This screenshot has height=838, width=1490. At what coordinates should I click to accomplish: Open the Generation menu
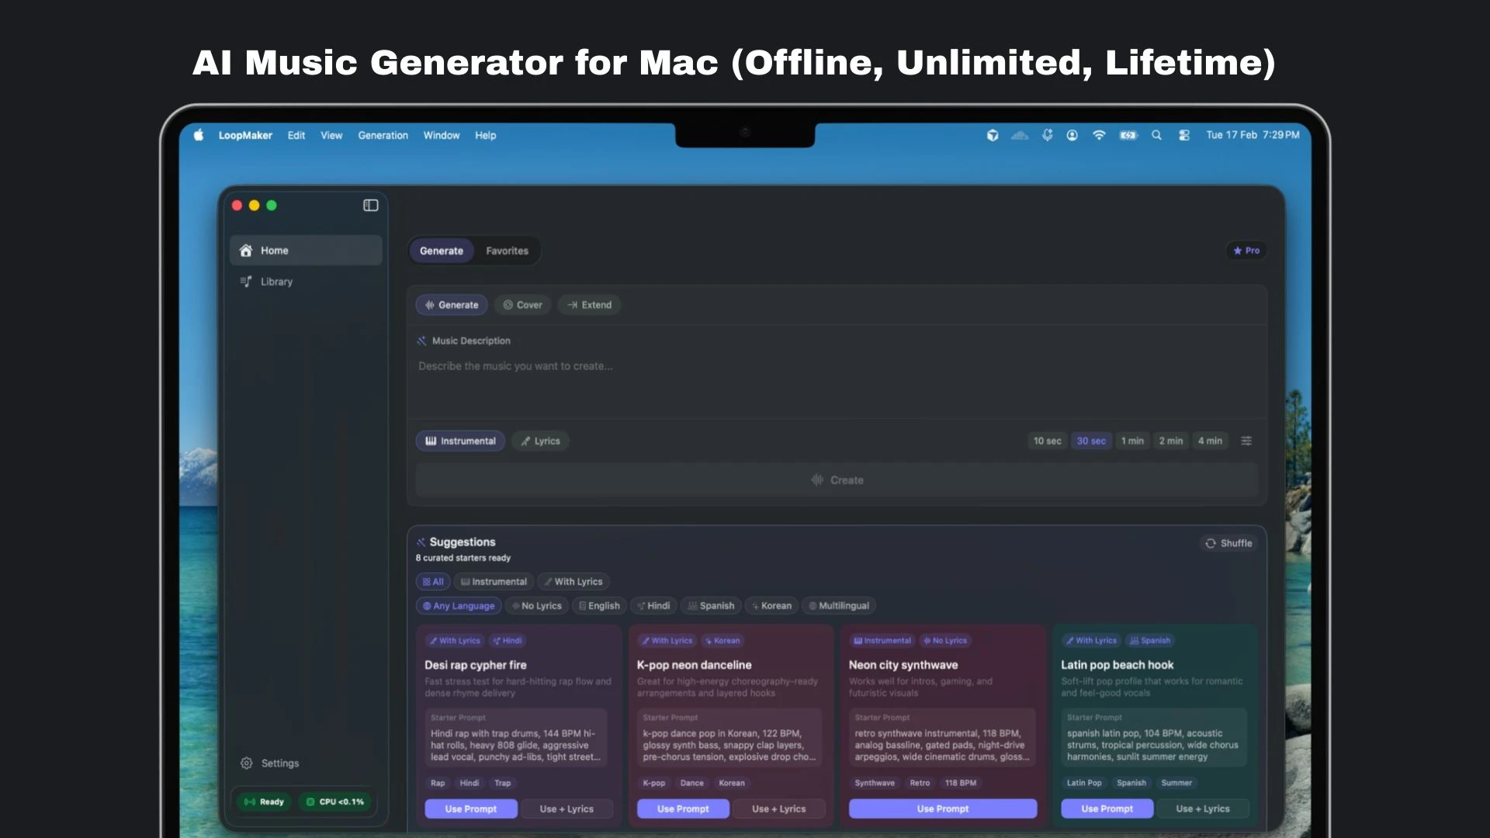[x=383, y=135]
